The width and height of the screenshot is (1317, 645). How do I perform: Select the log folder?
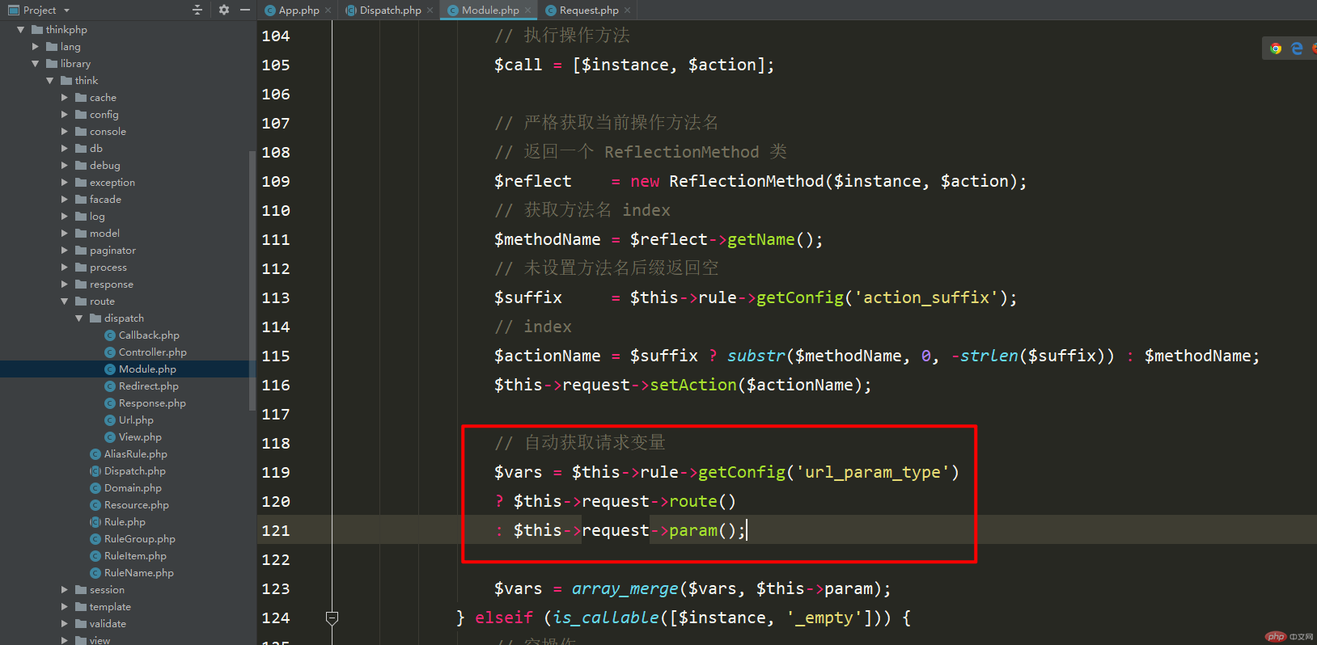(97, 217)
